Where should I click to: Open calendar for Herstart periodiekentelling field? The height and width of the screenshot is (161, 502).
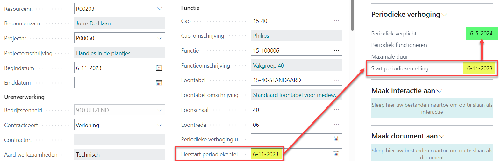[x=336, y=154]
